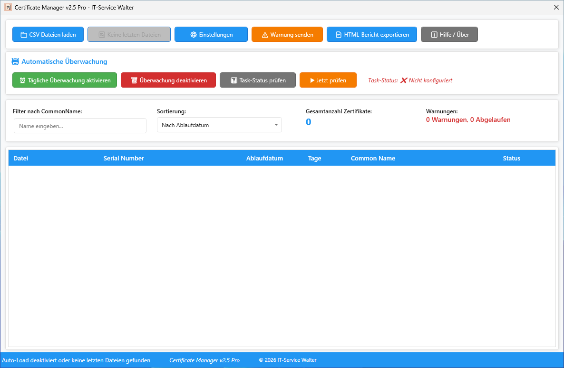Activate Tägliche Überwachung aktivieren button
Screen dimensions: 564x368
tap(65, 80)
